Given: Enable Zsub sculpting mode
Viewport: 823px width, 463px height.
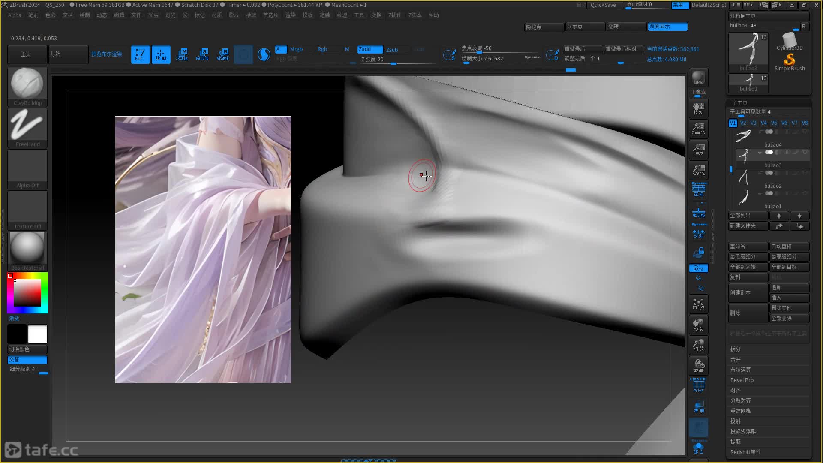Looking at the screenshot, I should point(392,50).
